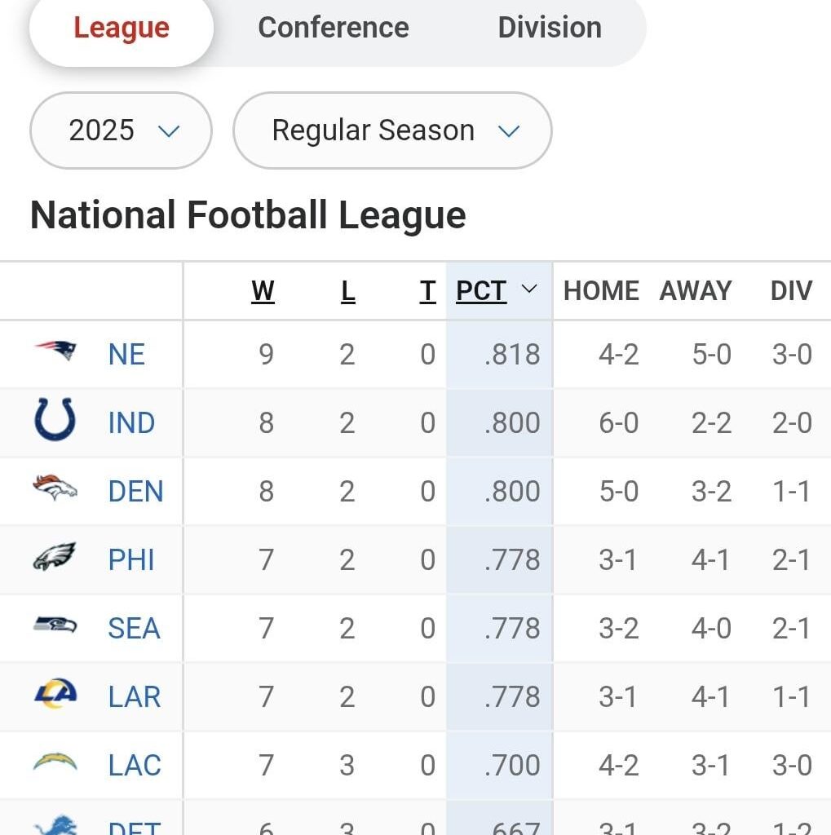The width and height of the screenshot is (831, 835).
Task: Open the NE team link
Action: [127, 355]
